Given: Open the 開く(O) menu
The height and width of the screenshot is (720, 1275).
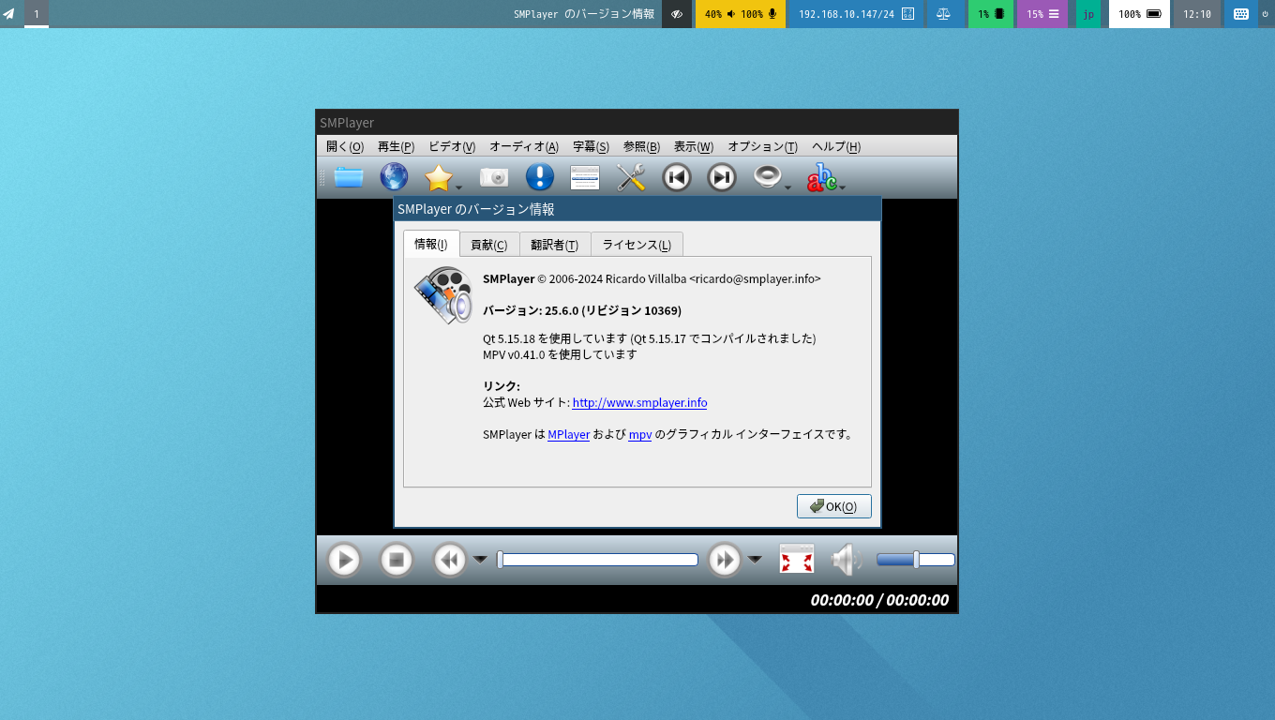Looking at the screenshot, I should click(345, 146).
